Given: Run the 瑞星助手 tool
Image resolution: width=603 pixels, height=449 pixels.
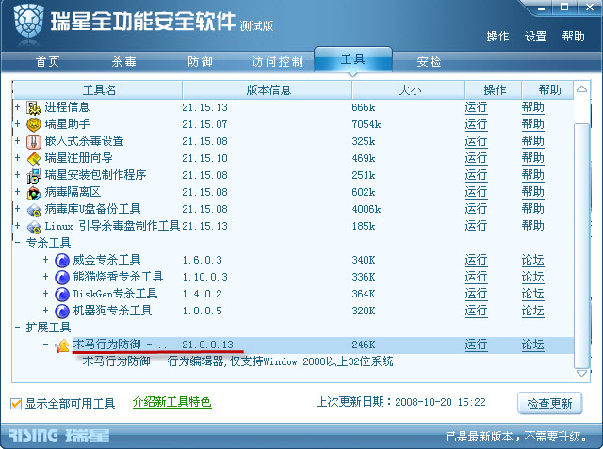Looking at the screenshot, I should 476,124.
